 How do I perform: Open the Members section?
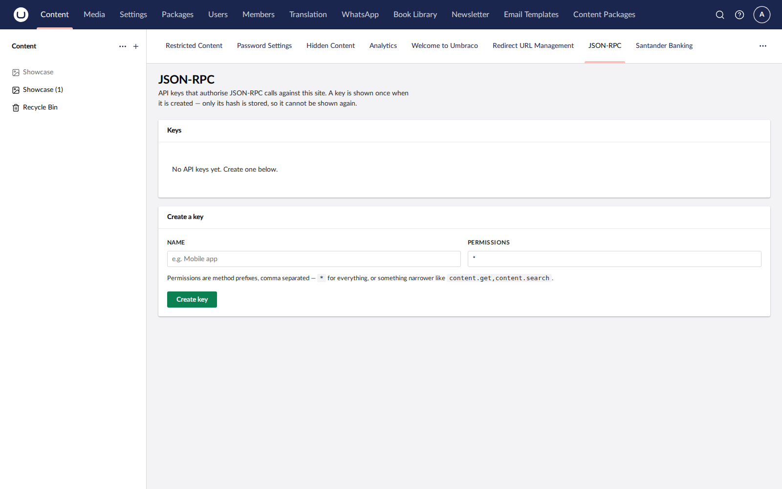tap(259, 15)
